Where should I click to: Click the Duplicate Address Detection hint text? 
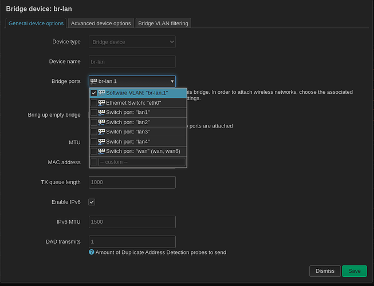pos(161,252)
